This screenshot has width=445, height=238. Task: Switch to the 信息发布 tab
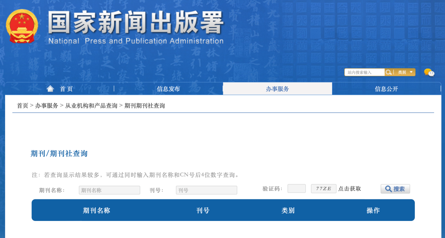(x=169, y=89)
